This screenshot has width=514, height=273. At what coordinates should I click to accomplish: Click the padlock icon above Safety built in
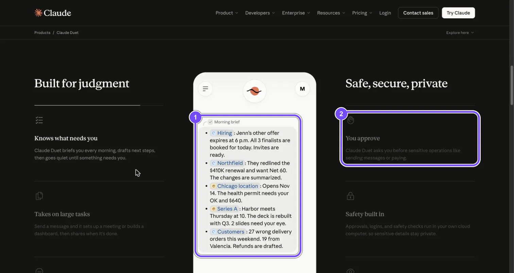(x=350, y=196)
